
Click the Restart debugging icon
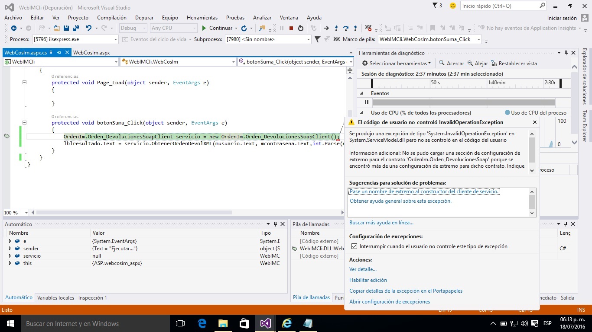pos(301,28)
